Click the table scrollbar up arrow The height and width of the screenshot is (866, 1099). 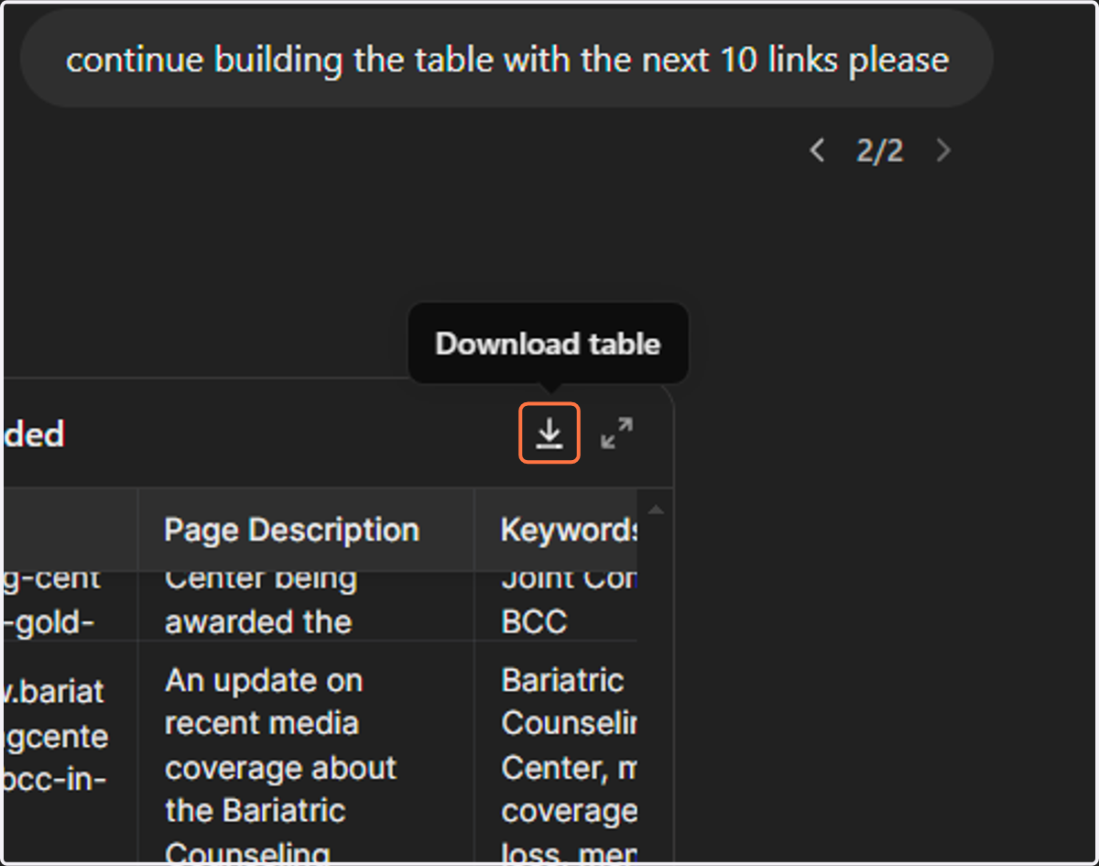point(656,510)
